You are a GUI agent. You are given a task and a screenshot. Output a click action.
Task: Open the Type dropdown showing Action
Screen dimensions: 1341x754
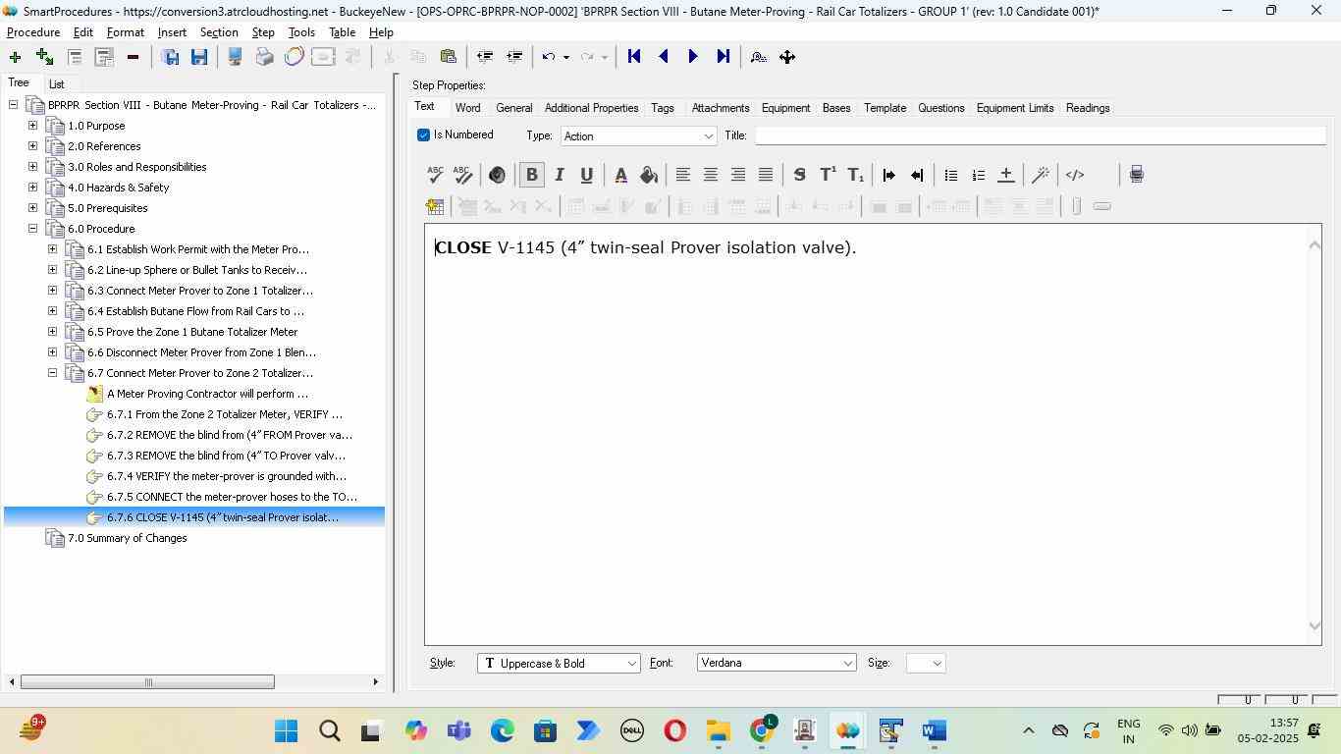(x=638, y=136)
